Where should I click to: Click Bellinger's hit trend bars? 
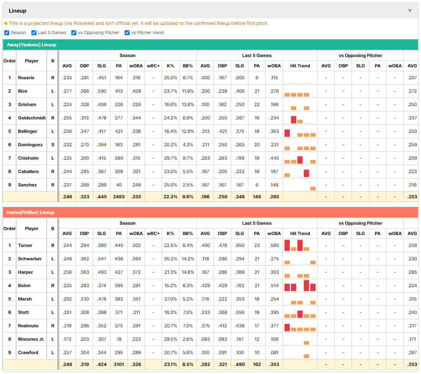(x=300, y=131)
